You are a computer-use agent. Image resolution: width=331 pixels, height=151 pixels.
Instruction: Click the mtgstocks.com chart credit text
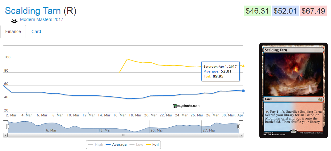[x=188, y=106]
